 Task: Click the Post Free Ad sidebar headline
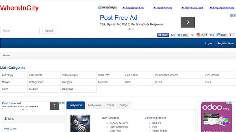(11, 103)
